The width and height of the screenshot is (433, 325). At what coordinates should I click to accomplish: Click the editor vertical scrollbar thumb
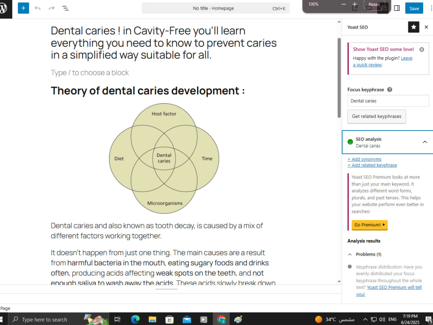coord(339,78)
